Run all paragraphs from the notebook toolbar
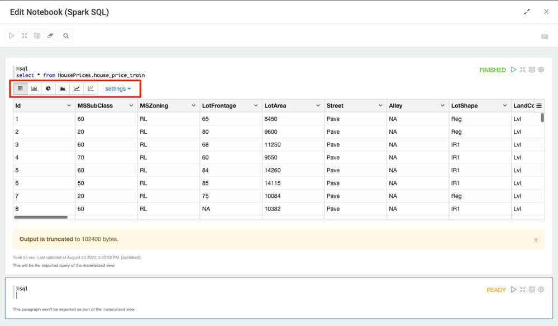Viewport: 558px width, 326px height. pos(11,36)
